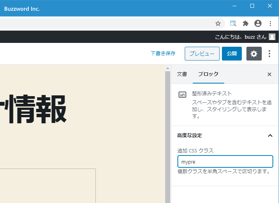Click the 整形済みテキスト block icon
This screenshot has height=203, width=279.
click(x=182, y=95)
